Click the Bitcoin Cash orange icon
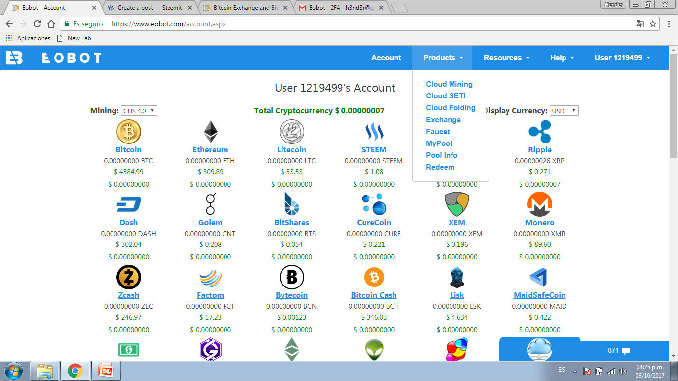Image resolution: width=678 pixels, height=381 pixels. 374,277
